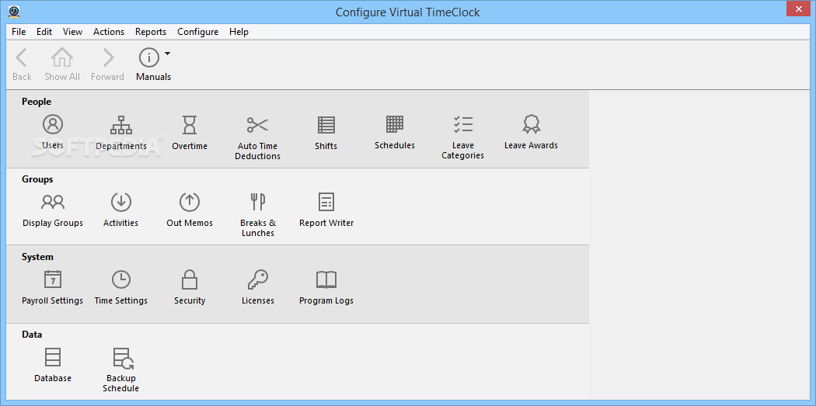This screenshot has width=816, height=406.
Task: Click the application icon in title bar
Action: coord(14,11)
